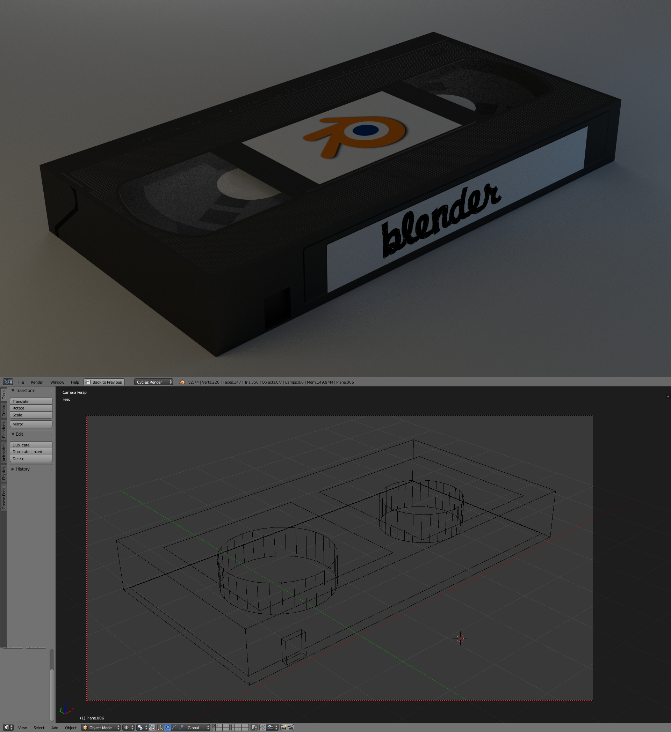Open the pivot point selector
The width and height of the screenshot is (671, 732).
pos(142,728)
